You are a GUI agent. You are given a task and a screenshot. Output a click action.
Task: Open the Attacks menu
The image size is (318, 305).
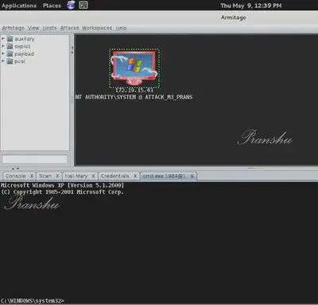click(69, 28)
